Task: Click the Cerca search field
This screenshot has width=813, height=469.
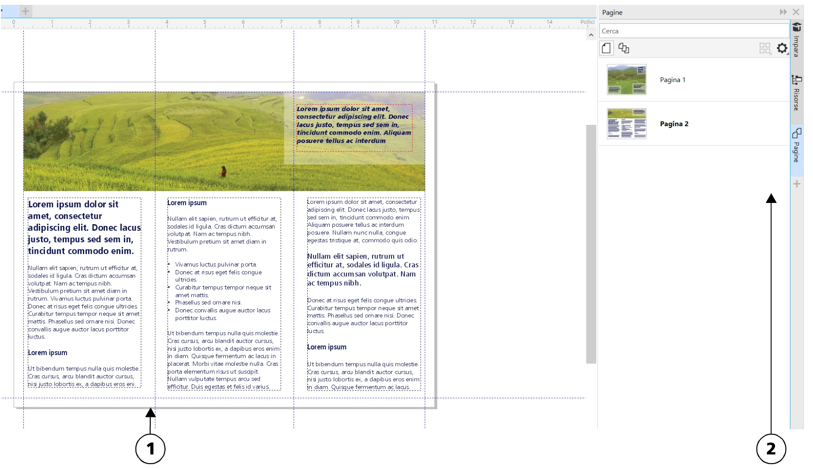Action: click(693, 31)
